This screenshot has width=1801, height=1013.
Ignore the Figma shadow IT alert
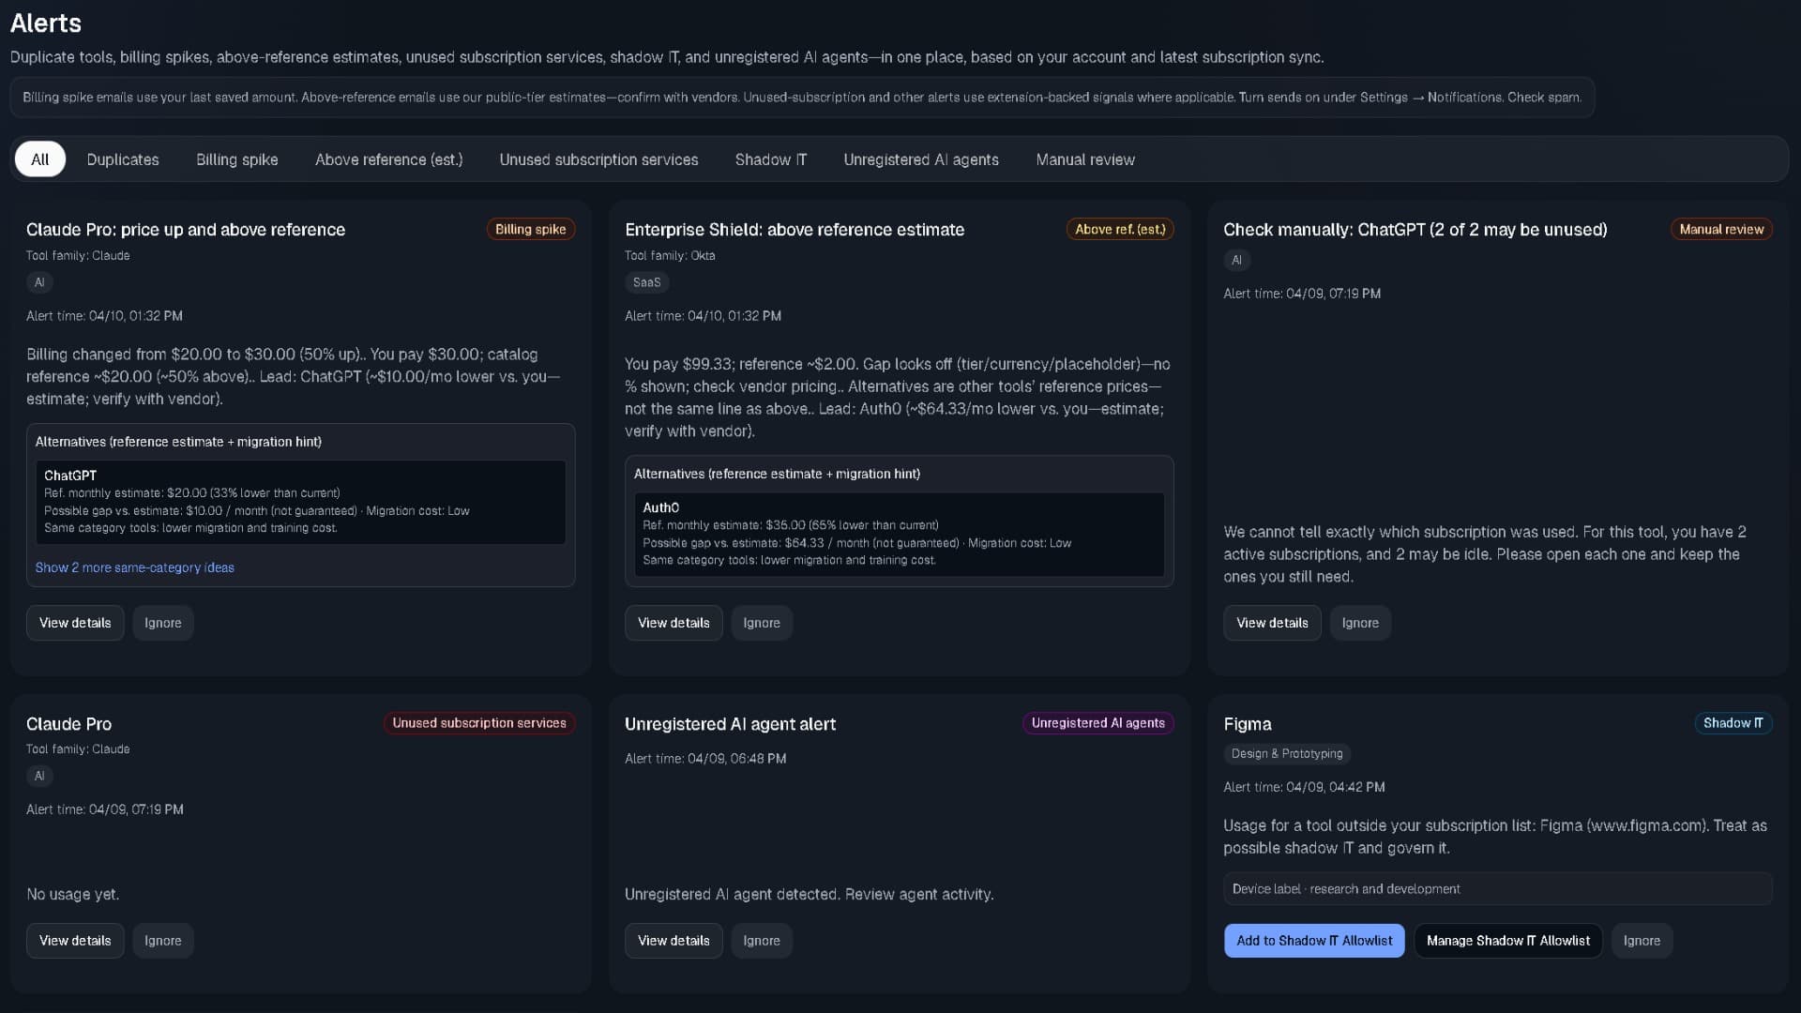click(x=1641, y=941)
